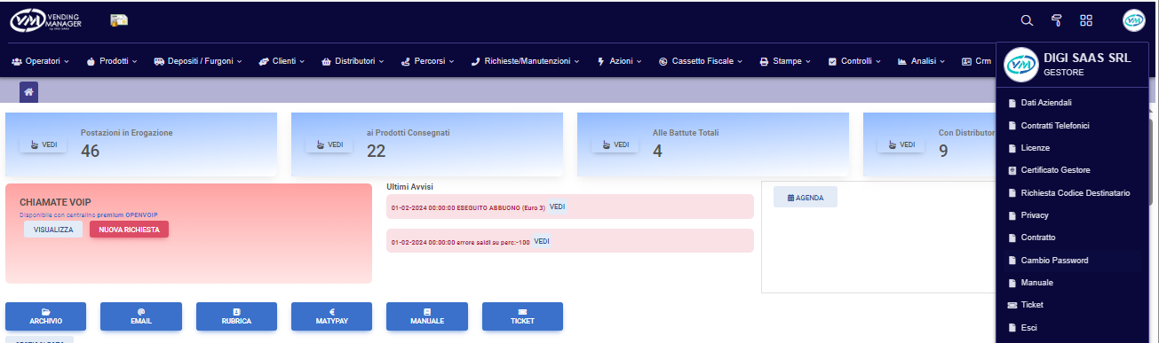Open the AGENDA button
This screenshot has width=1159, height=343.
click(806, 198)
